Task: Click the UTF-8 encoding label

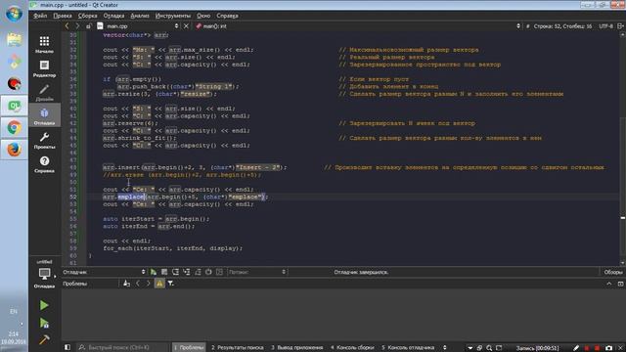Action: pyautogui.click(x=605, y=26)
